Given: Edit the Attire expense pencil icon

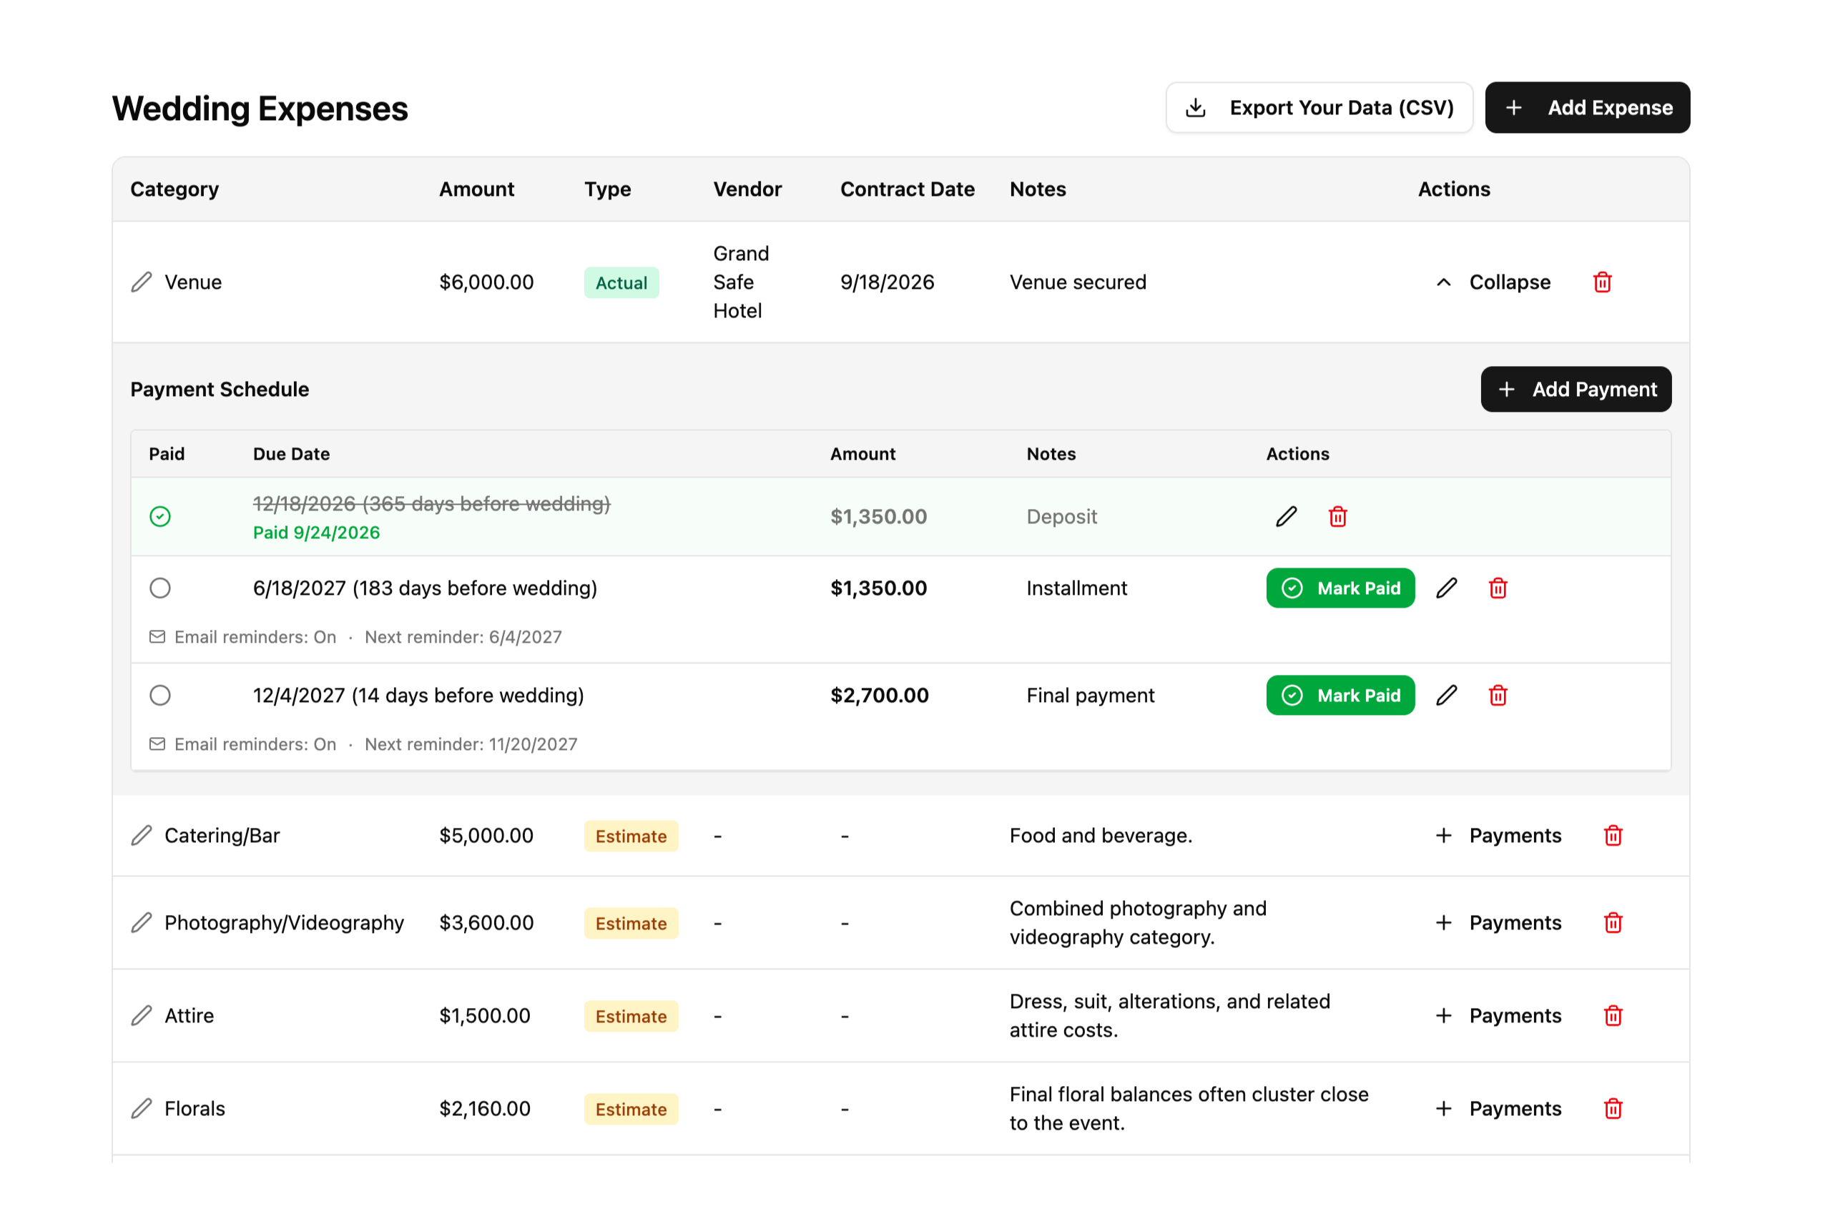Looking at the screenshot, I should (142, 1017).
